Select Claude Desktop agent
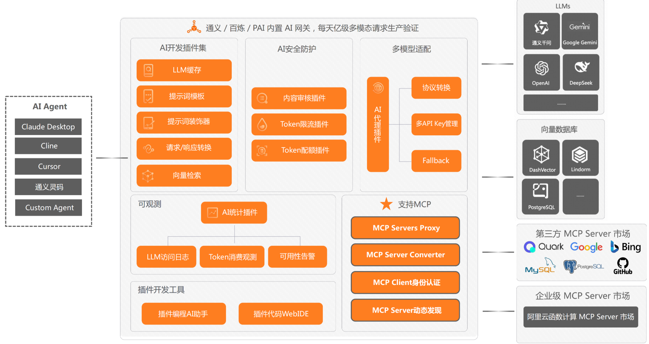 coord(48,127)
